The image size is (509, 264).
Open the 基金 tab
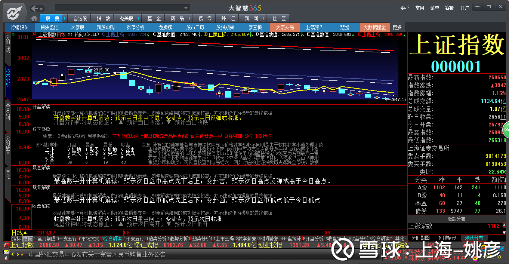pos(154,18)
